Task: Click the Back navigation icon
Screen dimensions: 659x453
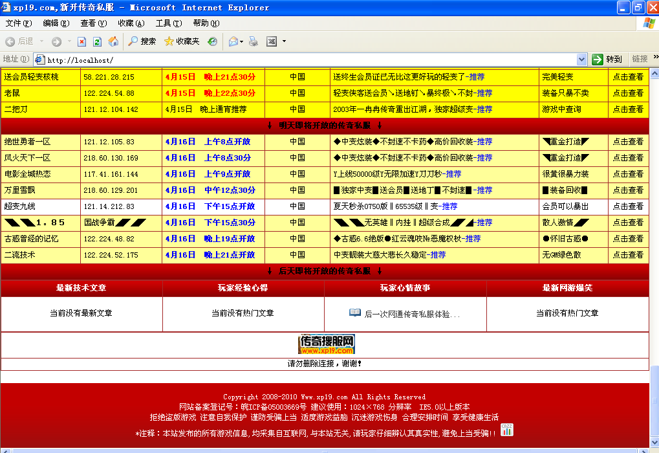Action: (x=10, y=43)
